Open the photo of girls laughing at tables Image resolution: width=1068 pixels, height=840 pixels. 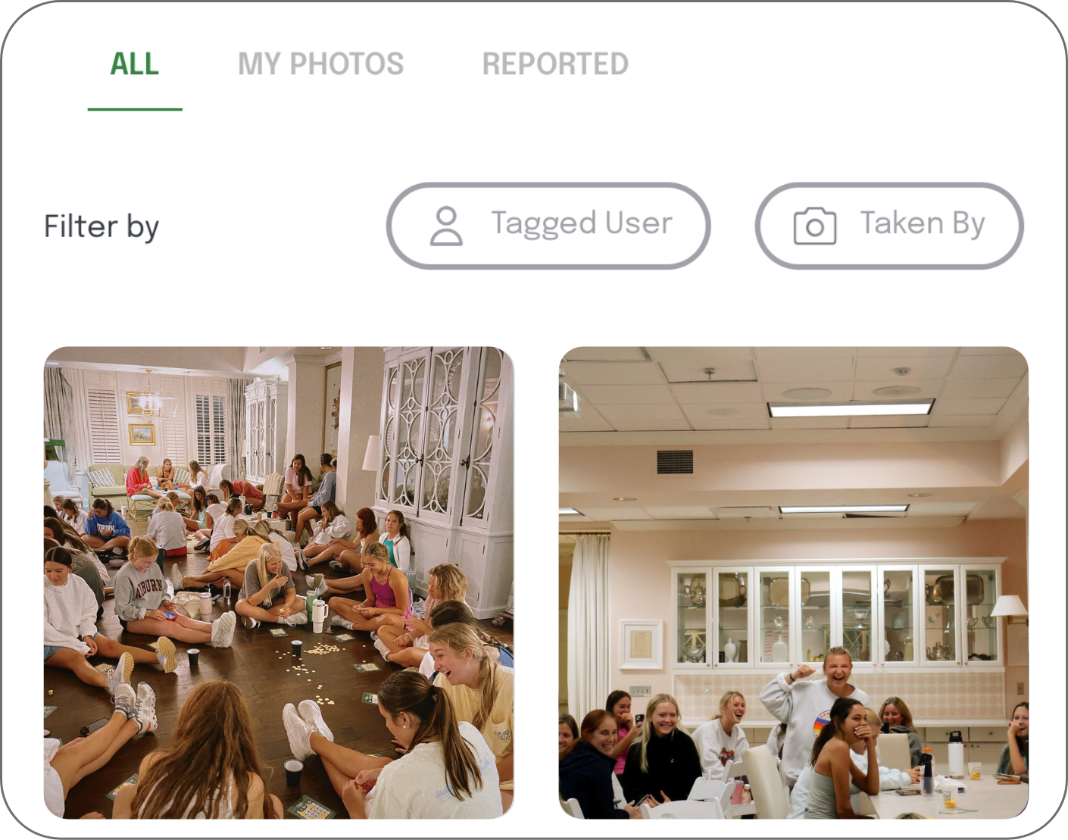click(x=794, y=582)
